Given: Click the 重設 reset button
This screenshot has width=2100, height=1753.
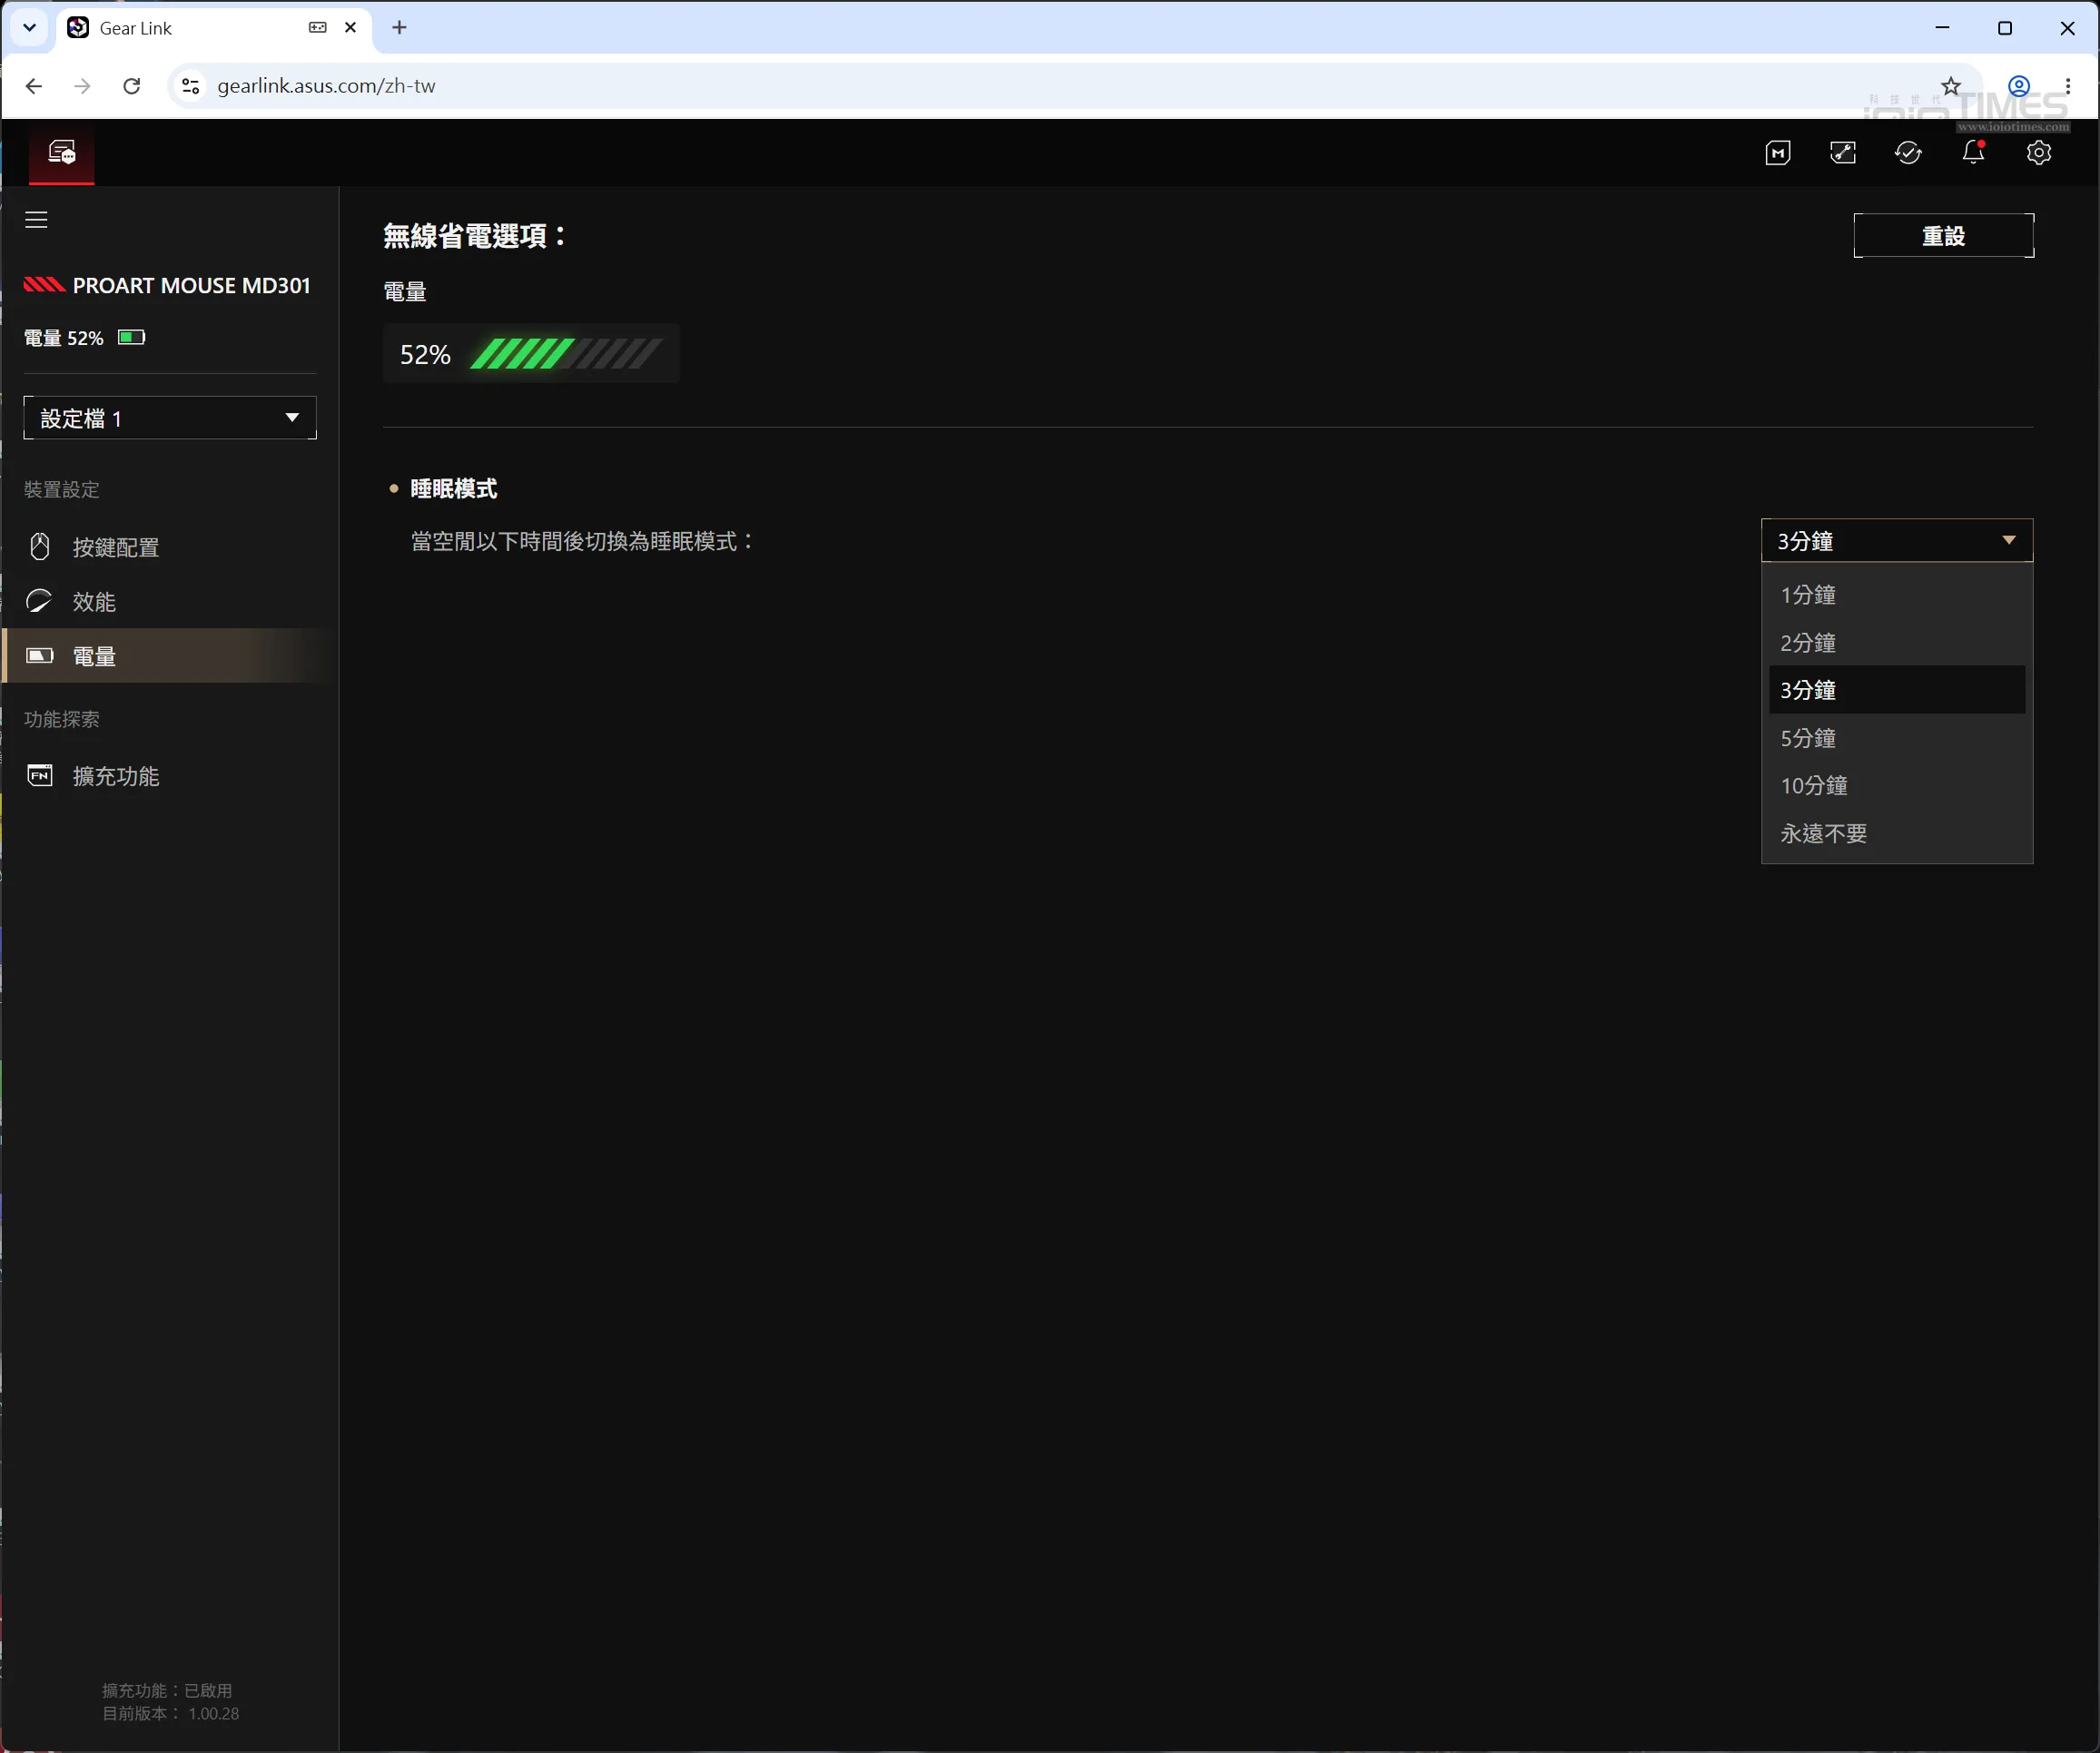Looking at the screenshot, I should click(1943, 236).
